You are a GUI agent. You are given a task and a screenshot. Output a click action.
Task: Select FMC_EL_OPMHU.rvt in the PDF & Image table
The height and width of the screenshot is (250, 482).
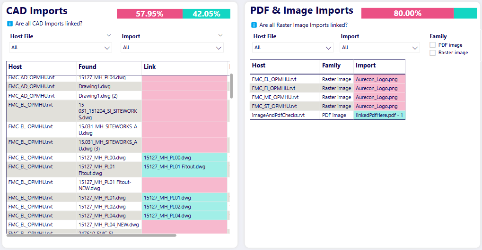285,79
